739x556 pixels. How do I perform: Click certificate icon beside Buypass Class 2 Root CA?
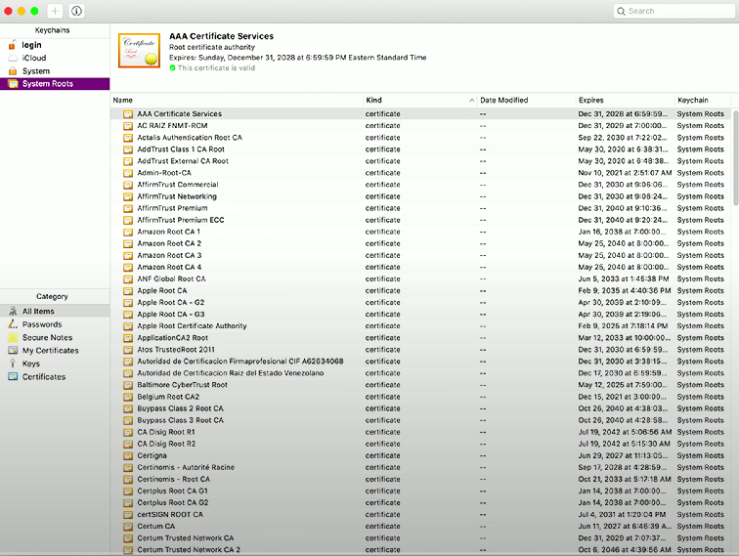pyautogui.click(x=128, y=408)
